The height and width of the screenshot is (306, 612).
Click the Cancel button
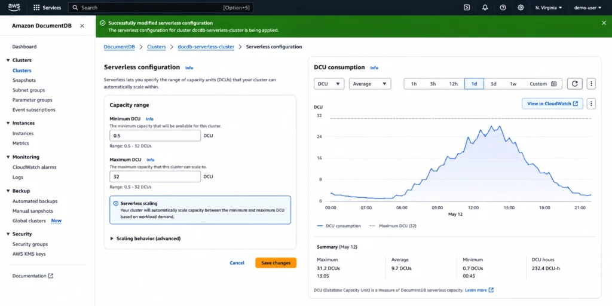coord(237,263)
